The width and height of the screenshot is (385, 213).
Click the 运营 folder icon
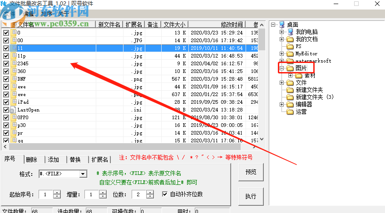click(290, 112)
